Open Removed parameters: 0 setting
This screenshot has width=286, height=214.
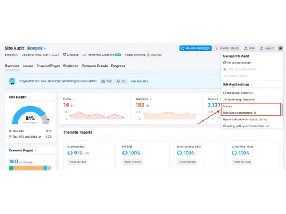(x=239, y=113)
